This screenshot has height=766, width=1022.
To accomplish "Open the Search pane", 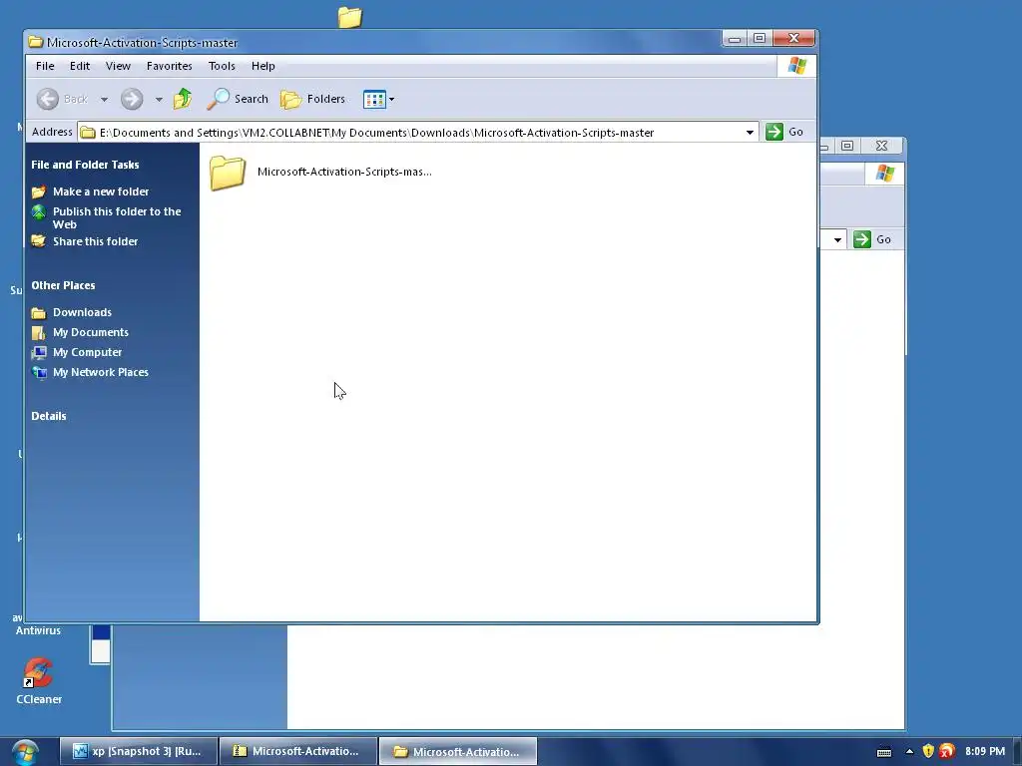I will pyautogui.click(x=238, y=99).
